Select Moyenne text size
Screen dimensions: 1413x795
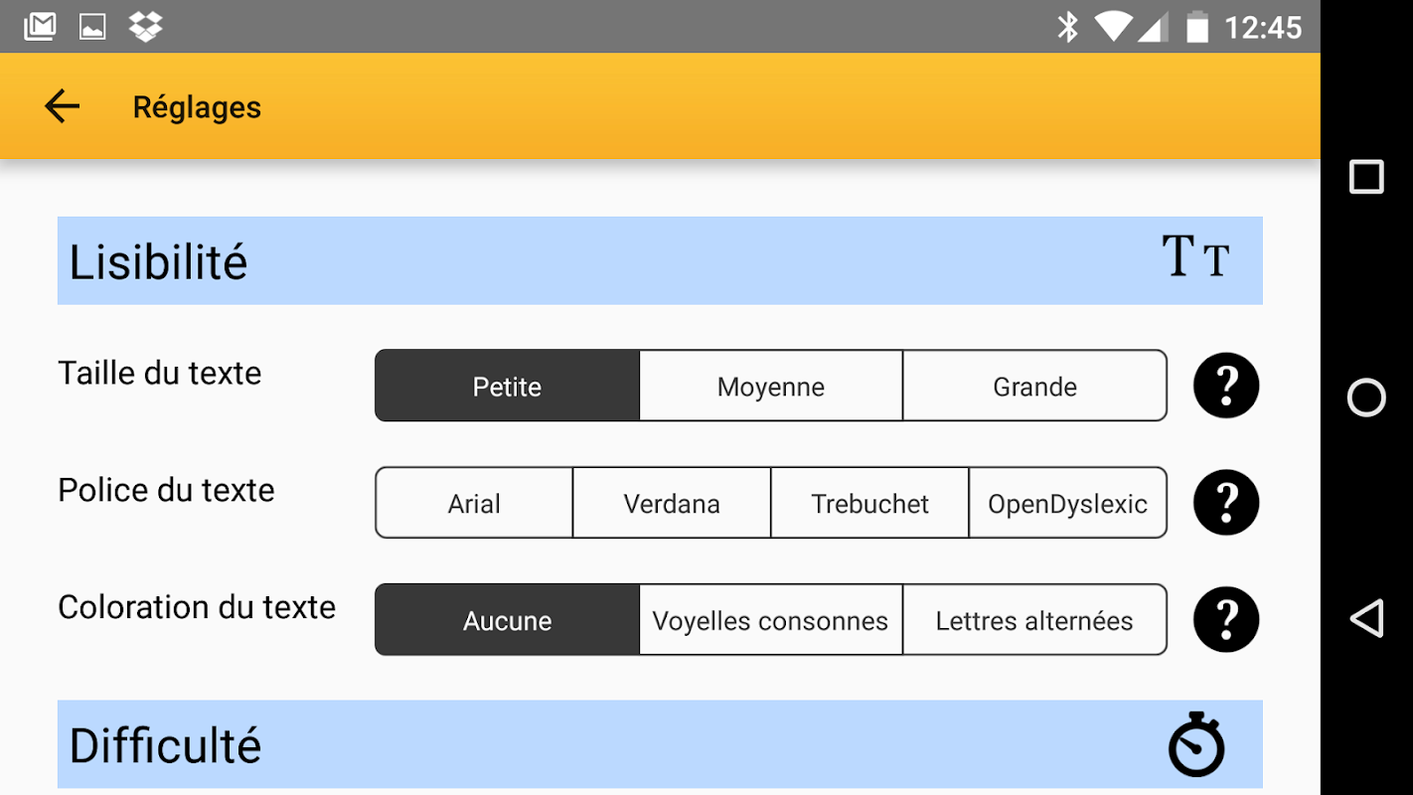pos(771,386)
